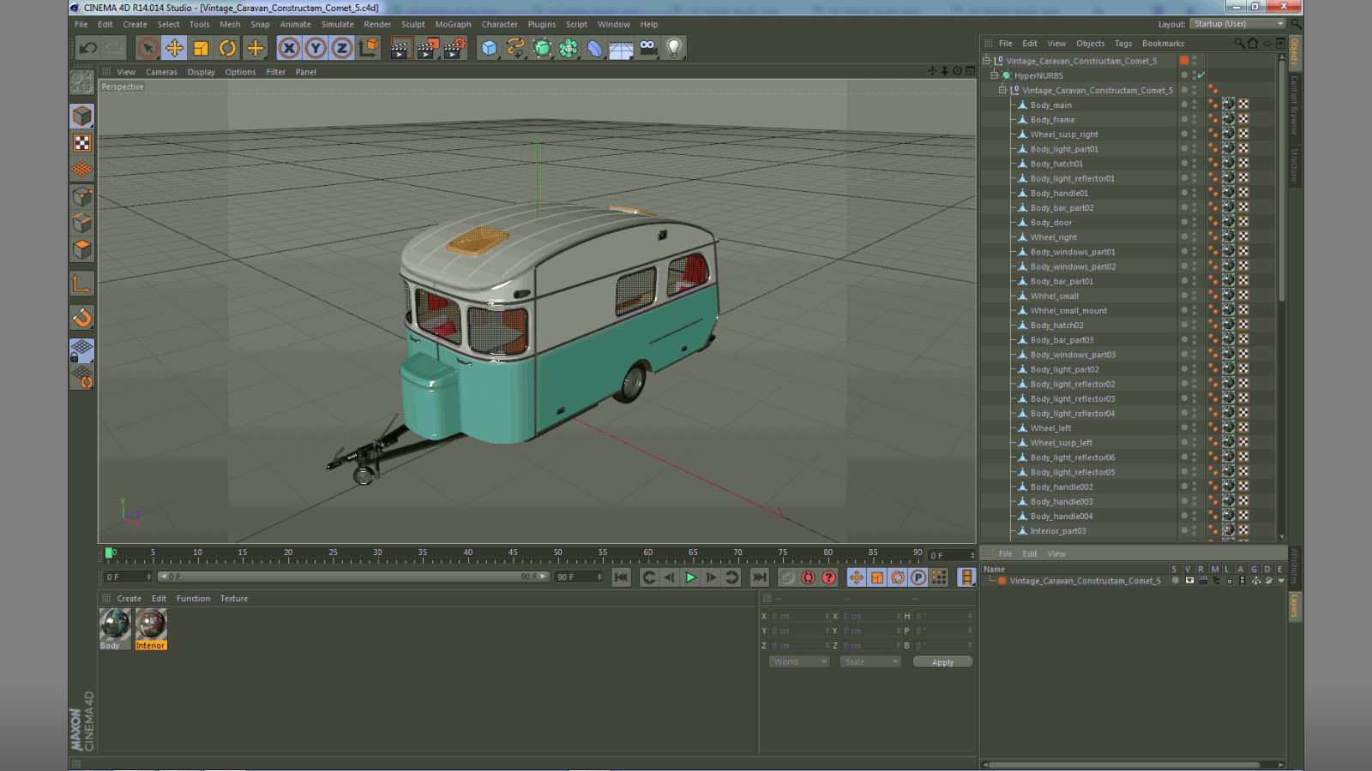Open the World coordinate dropdown
This screenshot has width=1372, height=771.
pyautogui.click(x=799, y=662)
